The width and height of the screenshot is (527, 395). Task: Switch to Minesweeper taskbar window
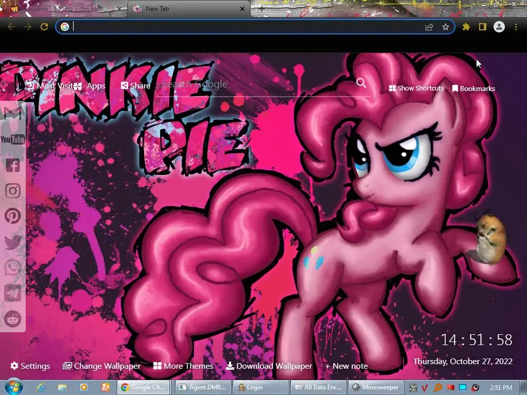[x=376, y=387]
